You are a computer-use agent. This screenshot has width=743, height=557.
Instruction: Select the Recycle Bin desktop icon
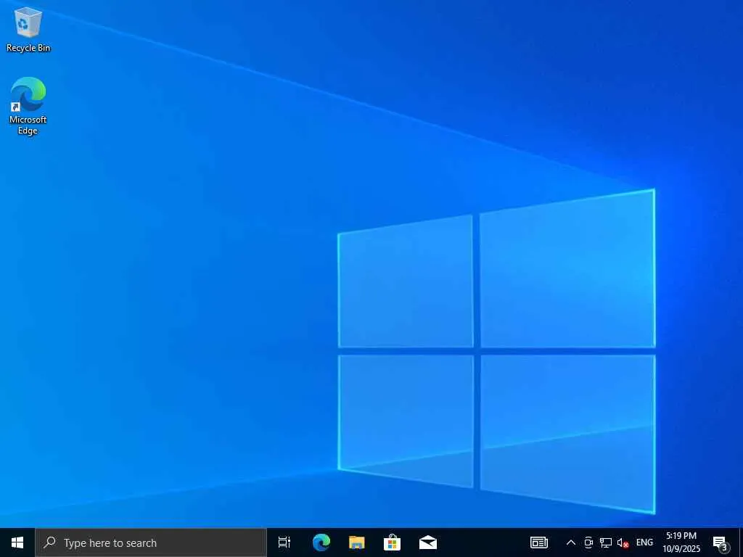click(x=28, y=29)
